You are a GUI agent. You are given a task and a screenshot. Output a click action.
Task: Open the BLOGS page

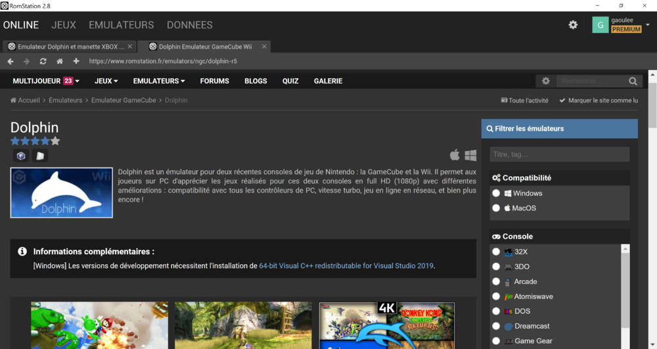[x=256, y=81]
